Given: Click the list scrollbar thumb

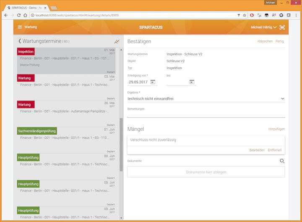Looking at the screenshot, I should point(121,145).
